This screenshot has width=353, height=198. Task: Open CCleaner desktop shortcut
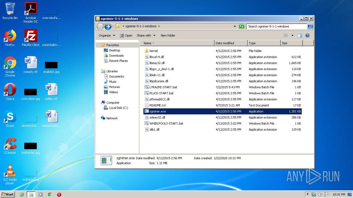click(10, 146)
